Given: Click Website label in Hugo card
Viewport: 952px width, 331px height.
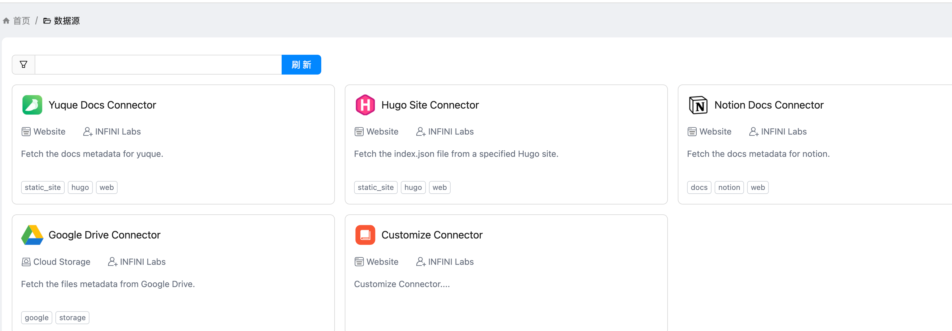Looking at the screenshot, I should click(x=383, y=131).
